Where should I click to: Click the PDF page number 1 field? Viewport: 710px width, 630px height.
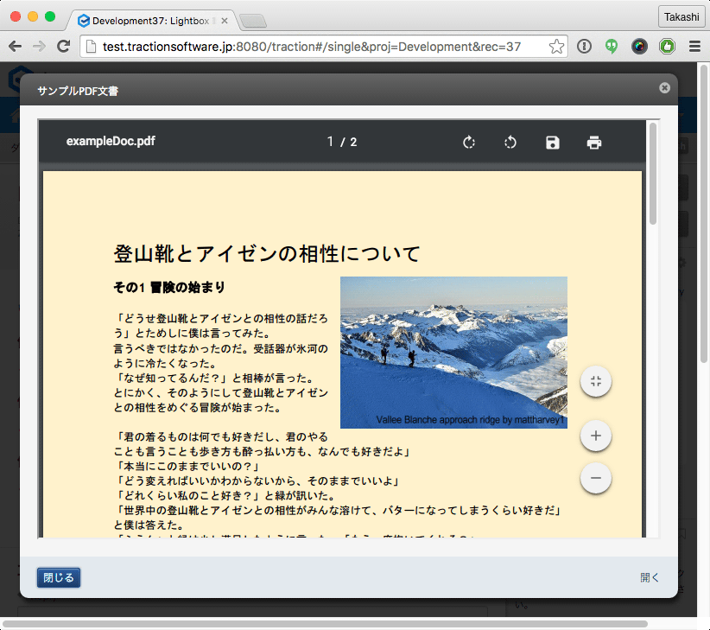[x=331, y=142]
